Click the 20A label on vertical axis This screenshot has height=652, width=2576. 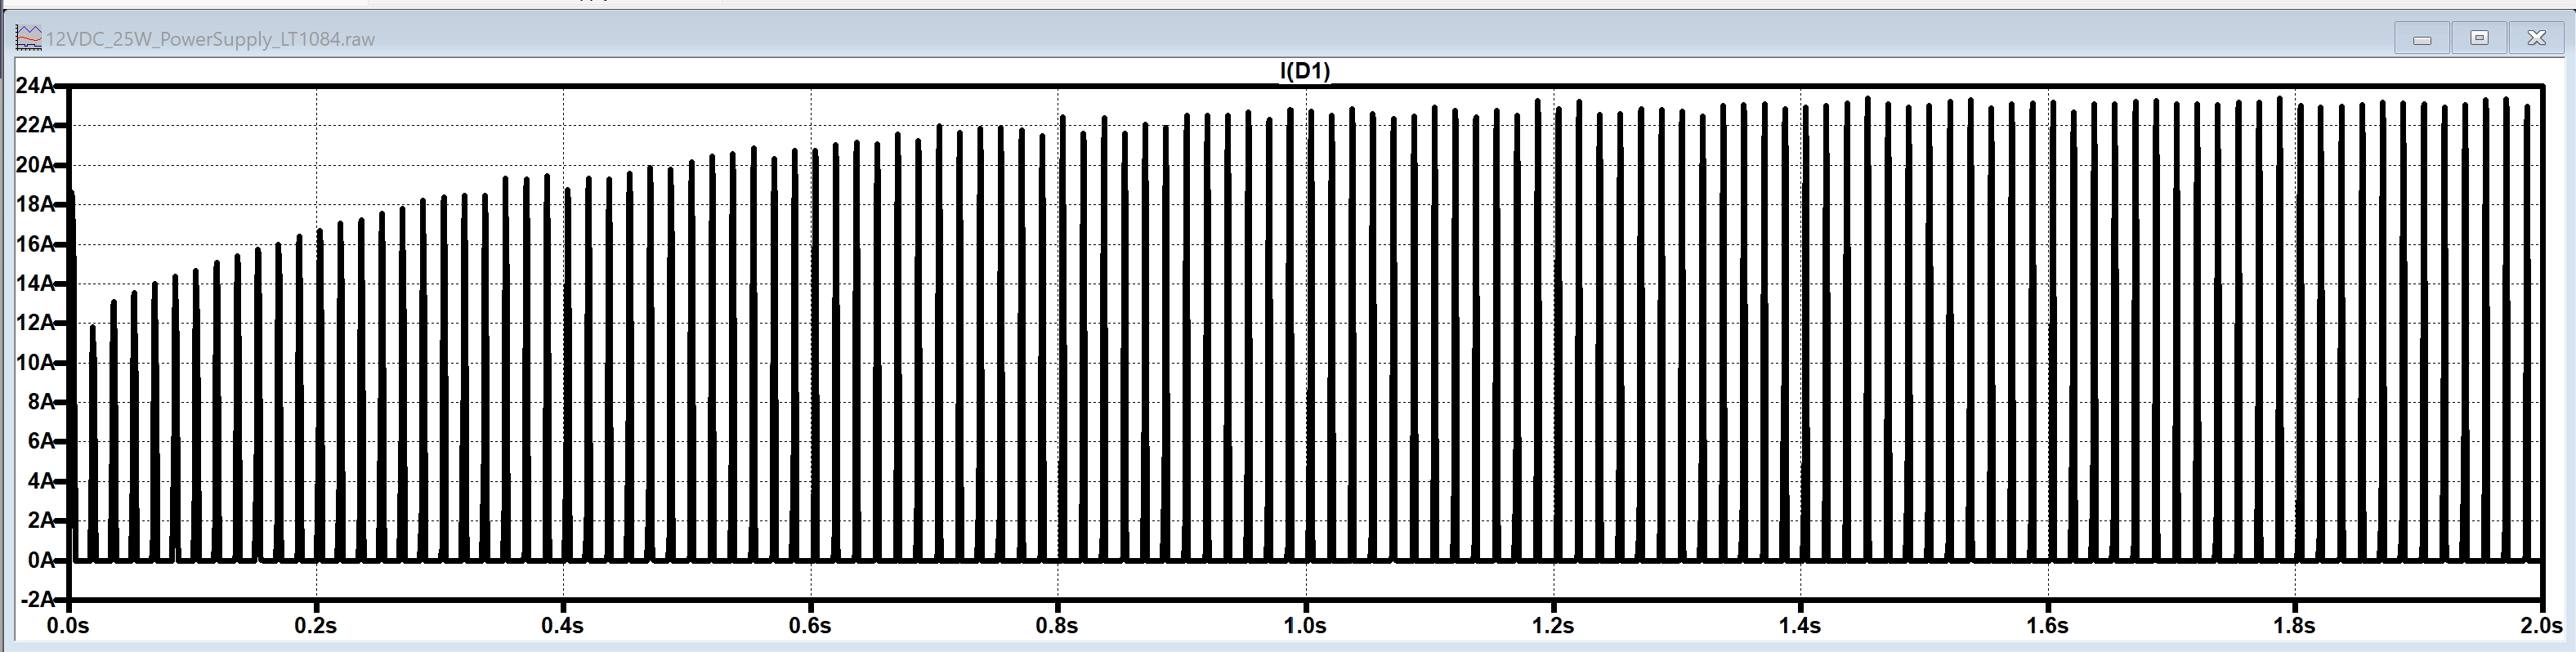coord(34,165)
